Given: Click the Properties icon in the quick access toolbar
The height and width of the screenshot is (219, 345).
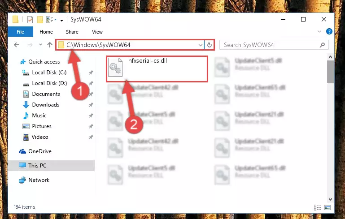Looking at the screenshot, I should [x=30, y=20].
